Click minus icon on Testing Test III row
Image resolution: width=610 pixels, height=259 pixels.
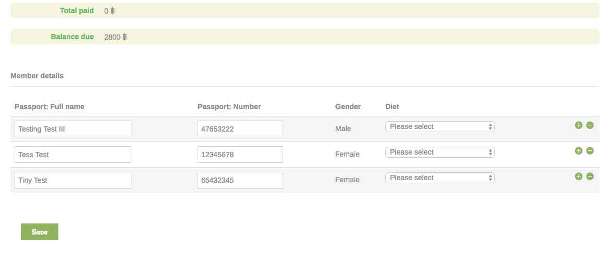[590, 125]
